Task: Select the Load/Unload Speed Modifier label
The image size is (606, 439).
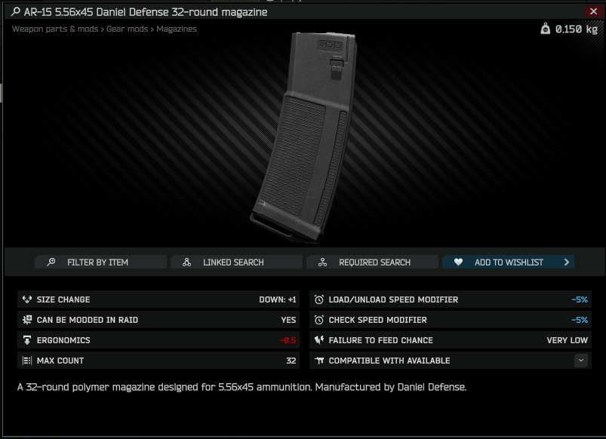Action: tap(393, 299)
